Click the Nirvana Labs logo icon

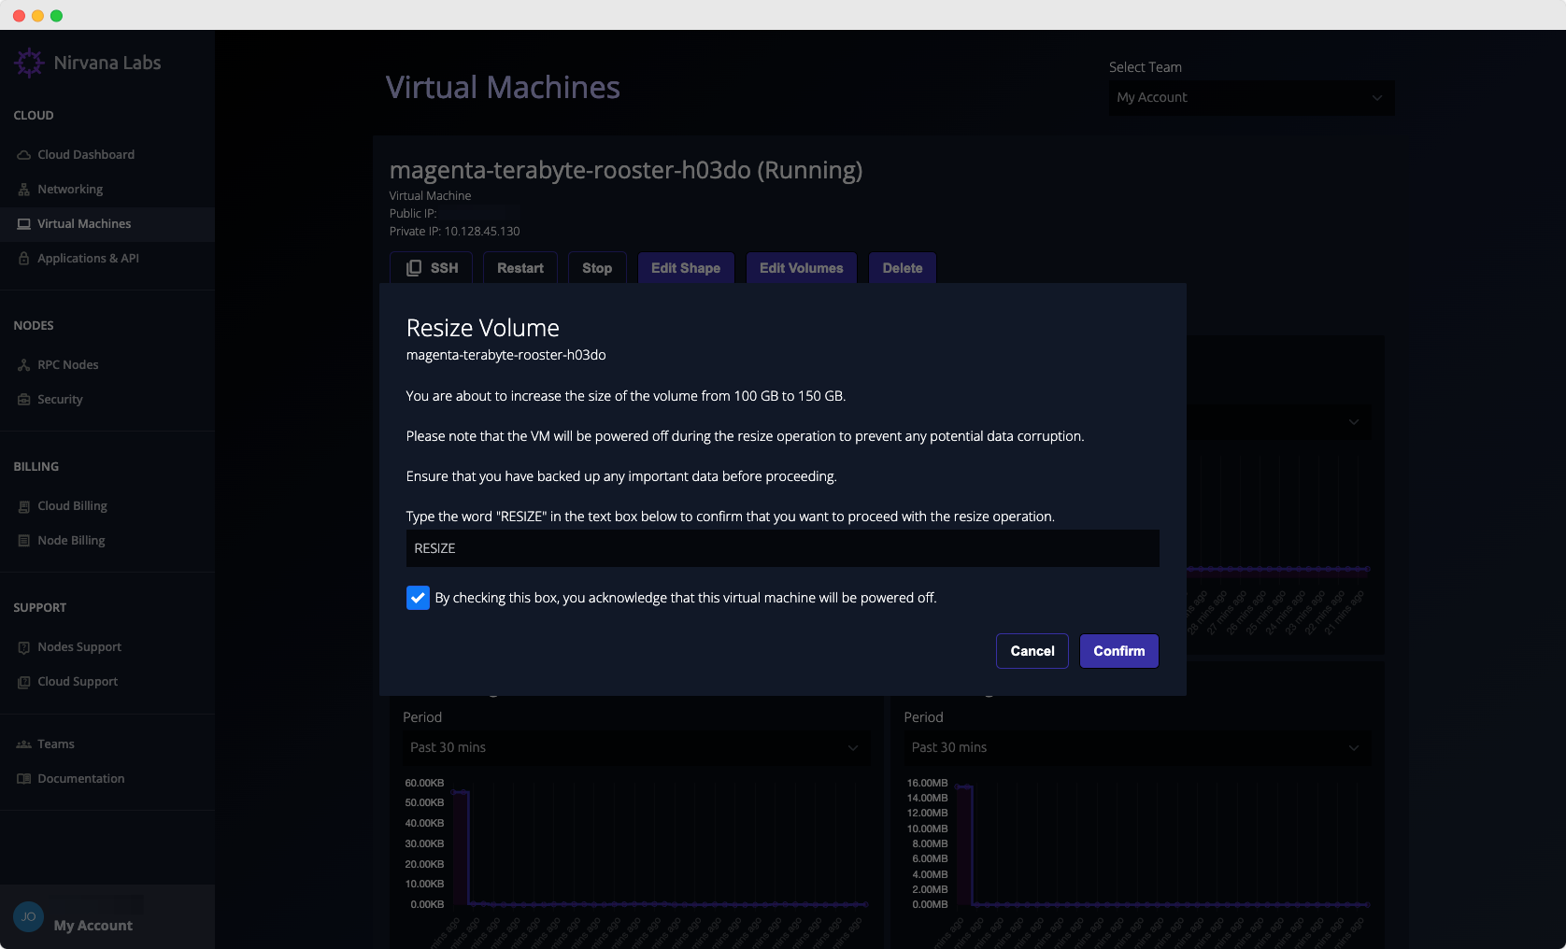tap(29, 63)
